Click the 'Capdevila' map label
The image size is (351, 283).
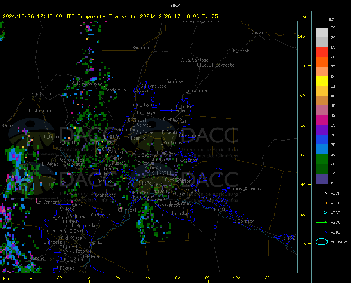115,90
